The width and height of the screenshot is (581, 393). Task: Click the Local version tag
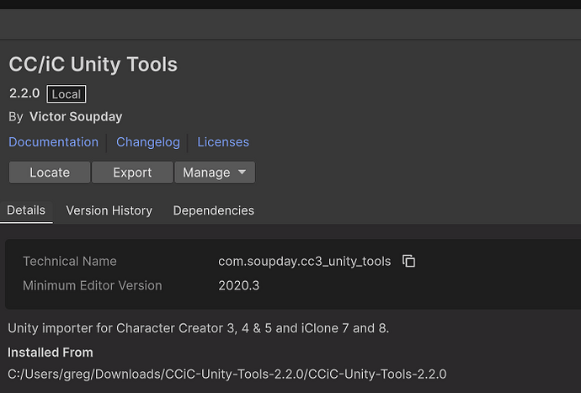[67, 94]
